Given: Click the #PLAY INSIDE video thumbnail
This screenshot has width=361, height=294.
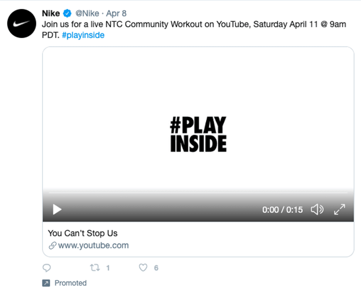Looking at the screenshot, I should [198, 134].
